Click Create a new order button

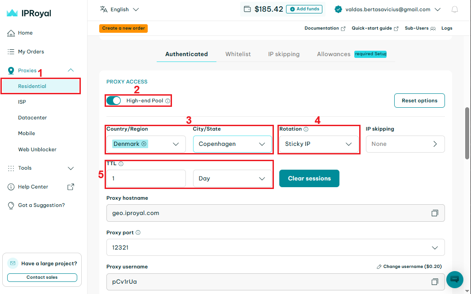[123, 28]
